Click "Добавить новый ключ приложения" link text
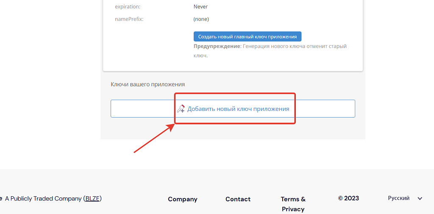Viewport: 434px width, 214px height. (238, 109)
